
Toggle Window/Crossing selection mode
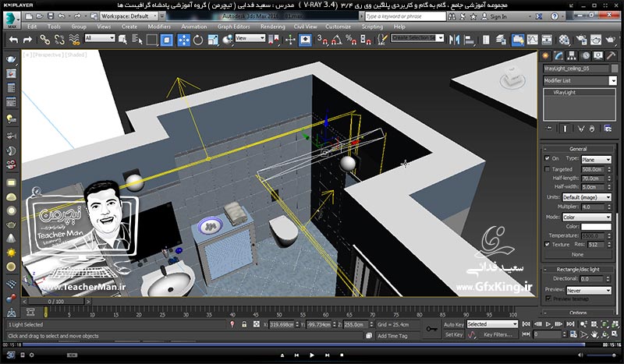tap(167, 40)
